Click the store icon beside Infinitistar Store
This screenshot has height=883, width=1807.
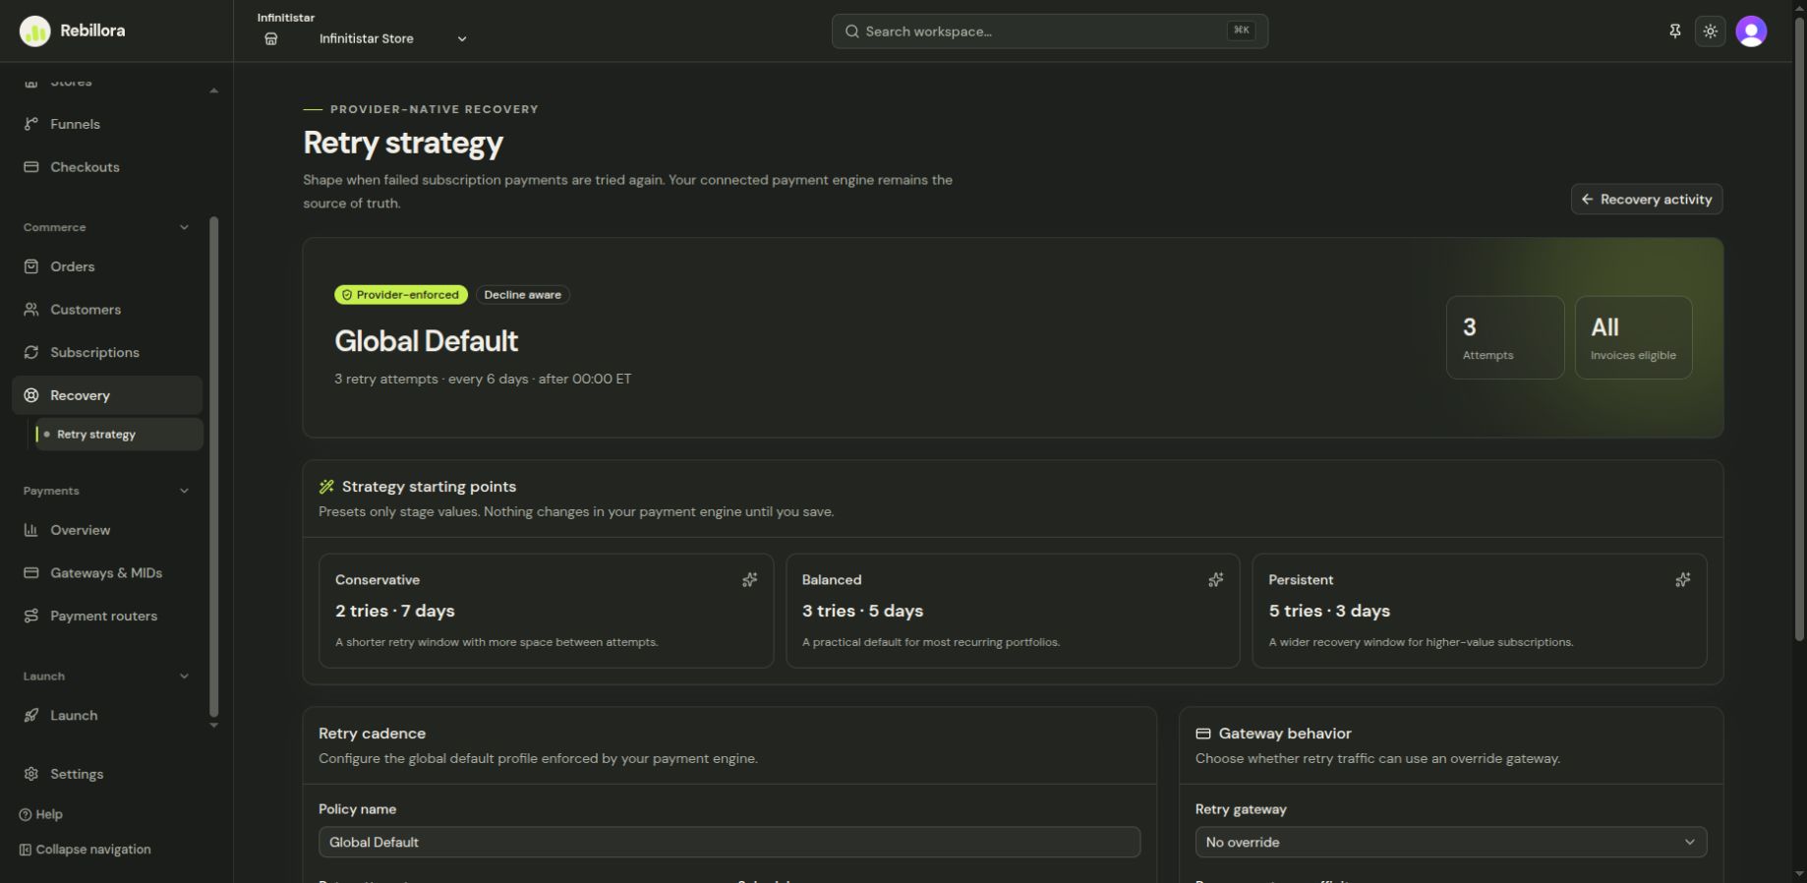pyautogui.click(x=271, y=39)
